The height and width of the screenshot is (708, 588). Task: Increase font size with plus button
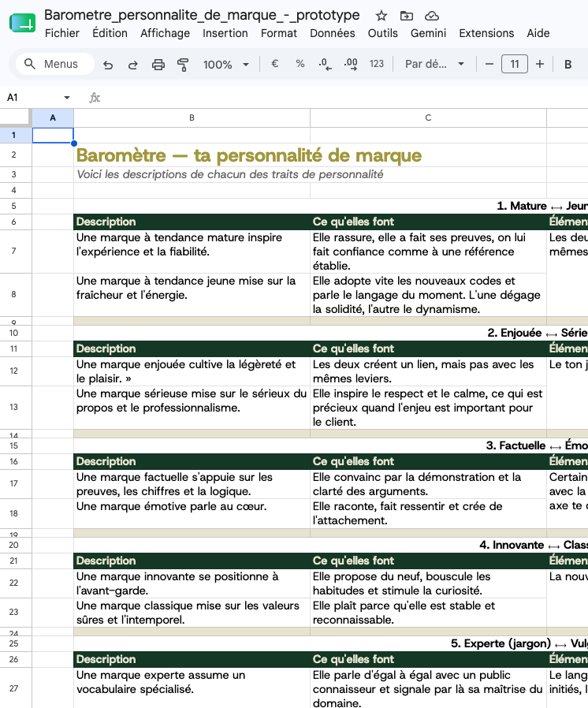[x=540, y=64]
